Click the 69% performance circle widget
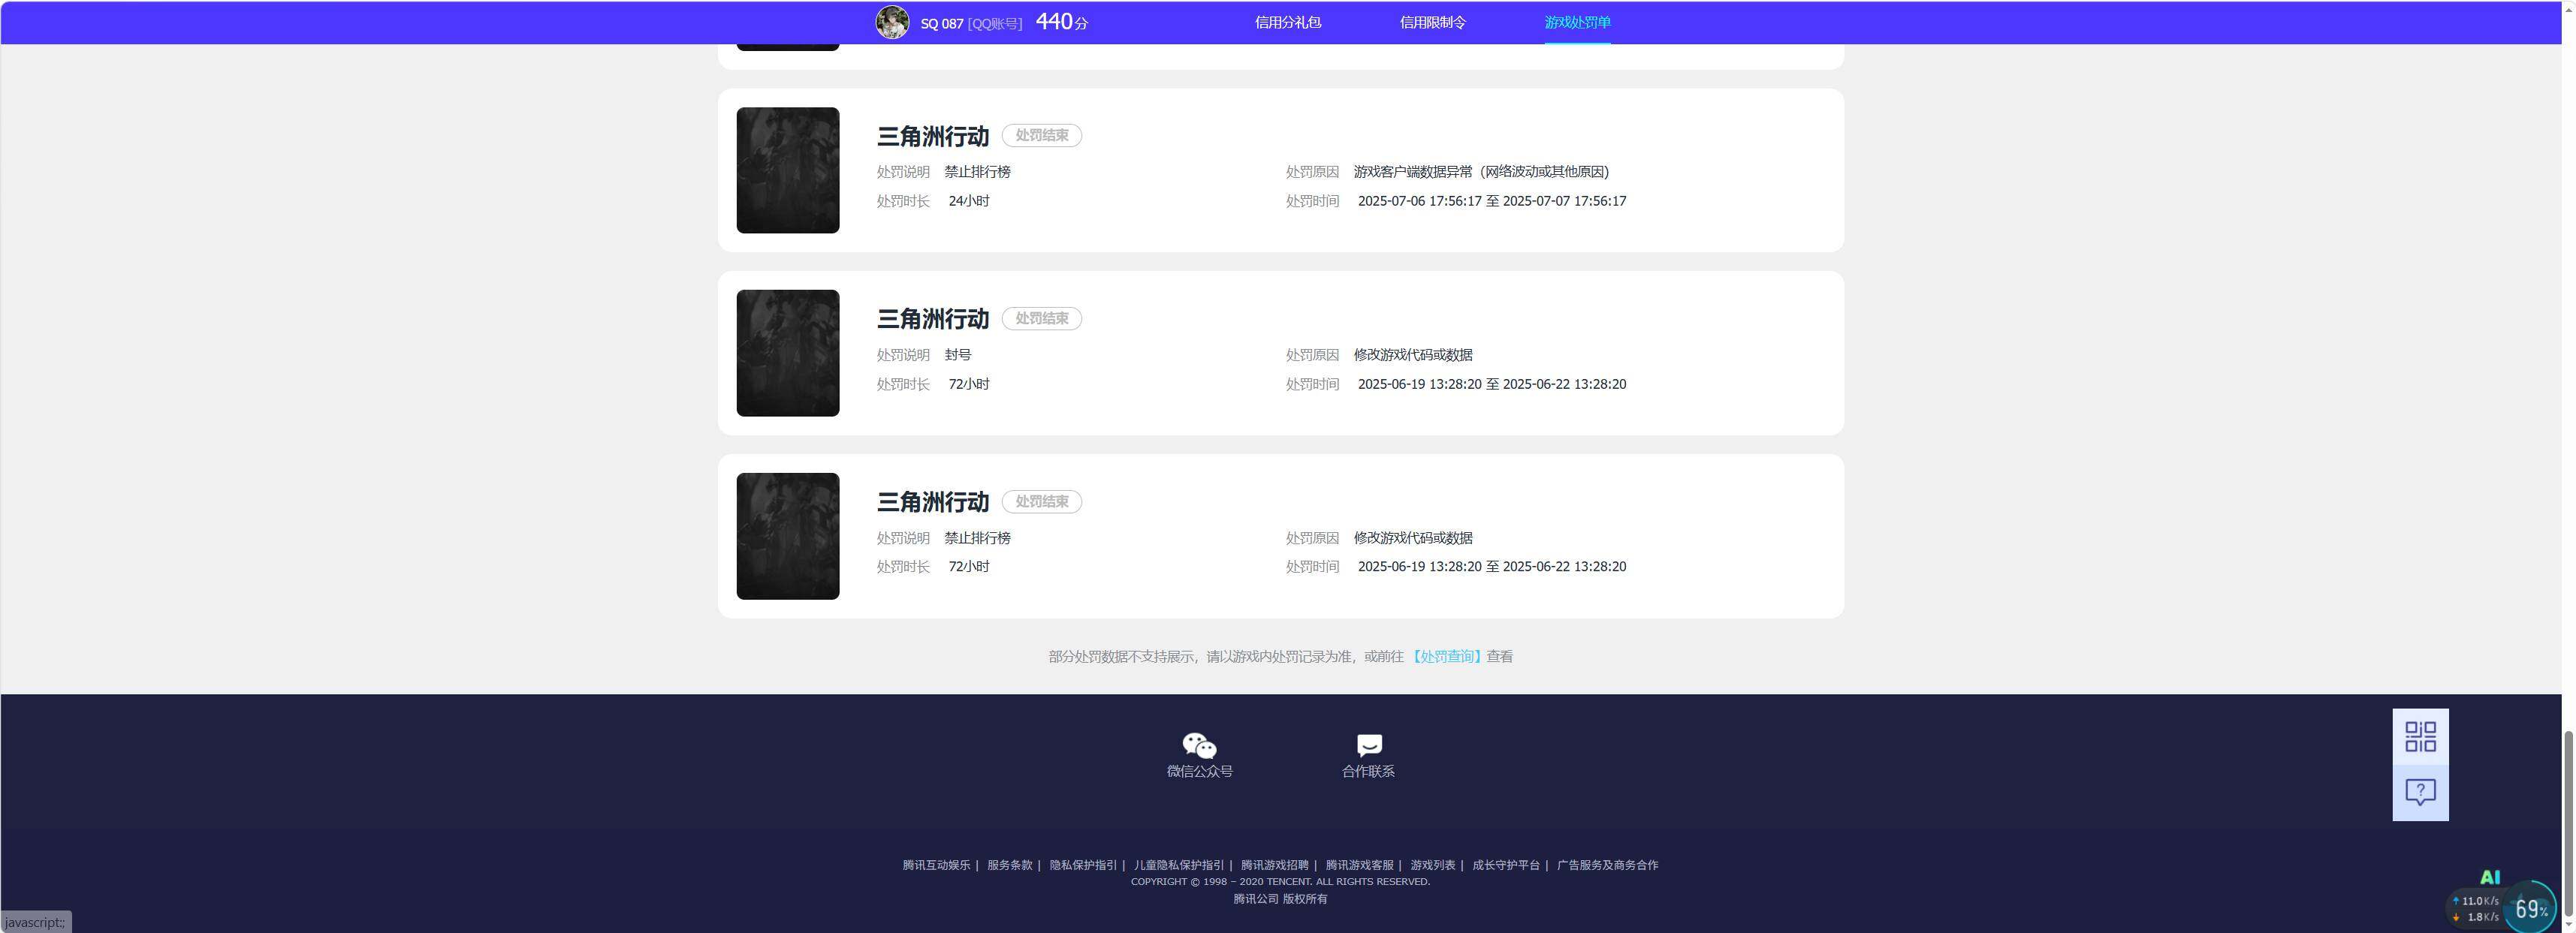Viewport: 2576px width, 933px height. (2530, 908)
